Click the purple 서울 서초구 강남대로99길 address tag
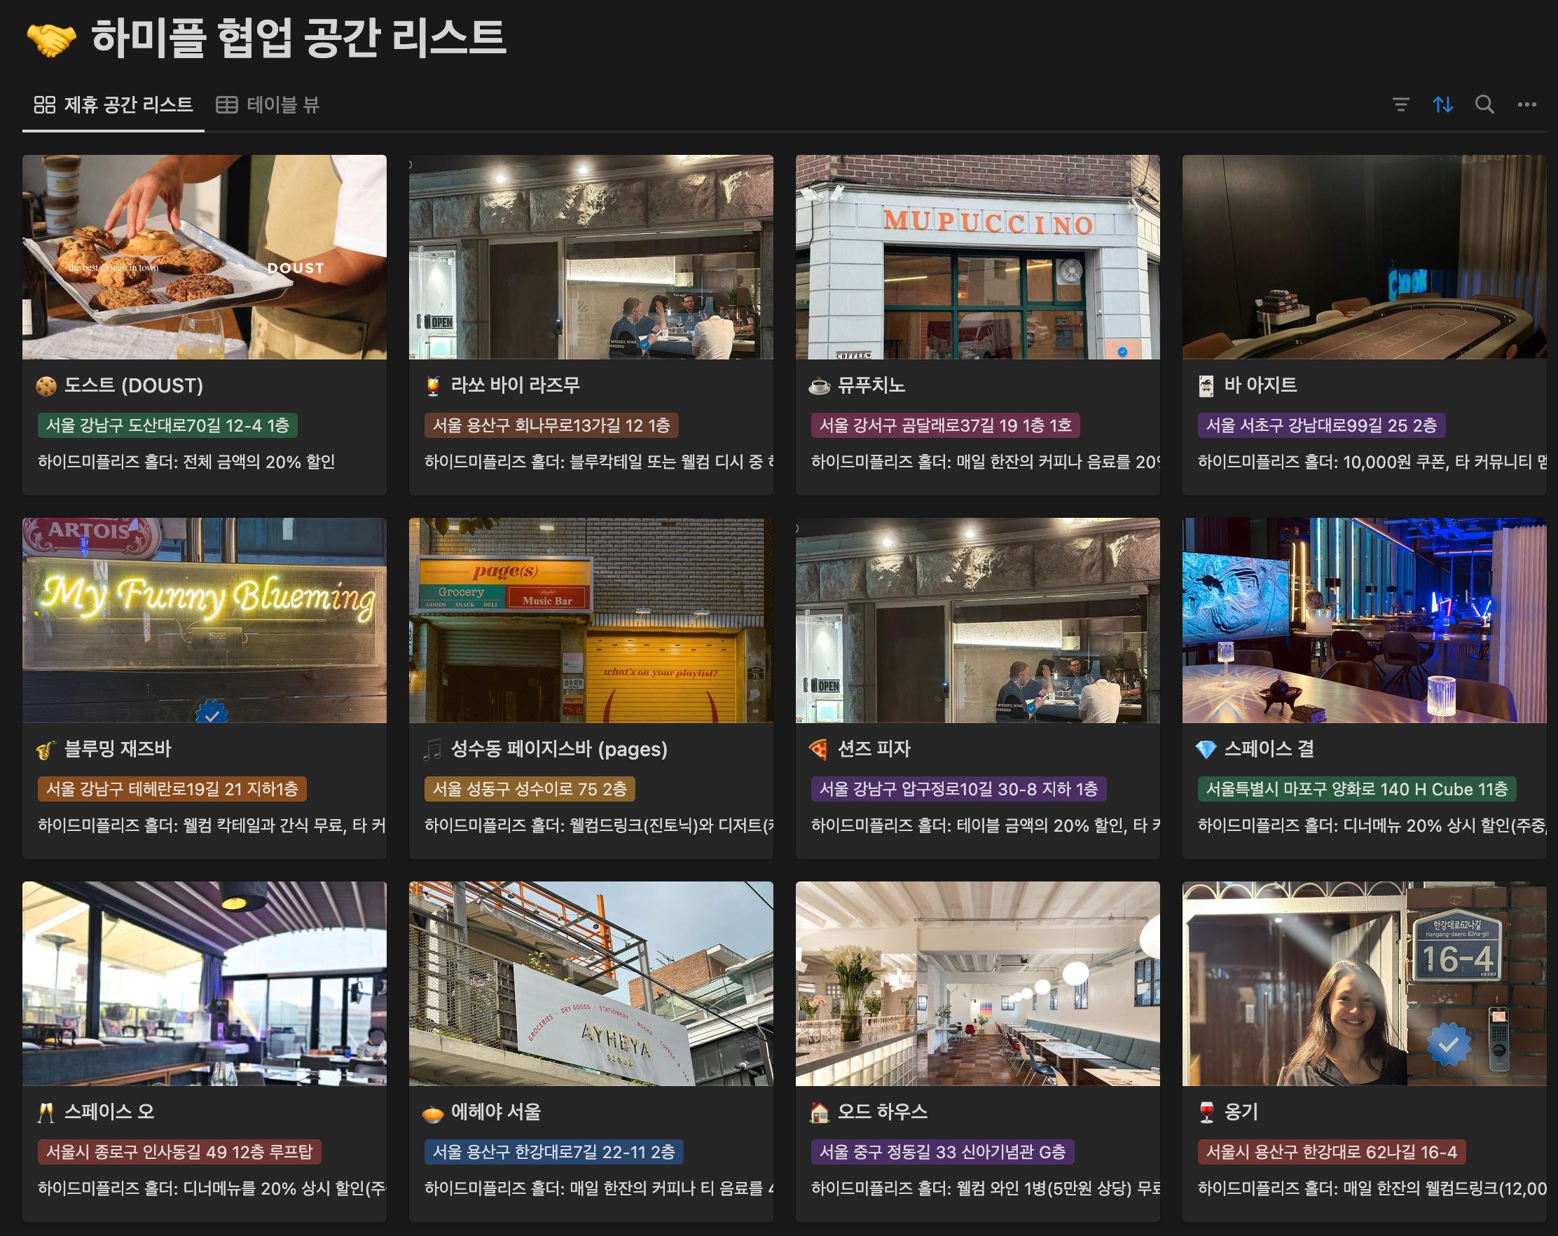The image size is (1558, 1236). coord(1321,426)
